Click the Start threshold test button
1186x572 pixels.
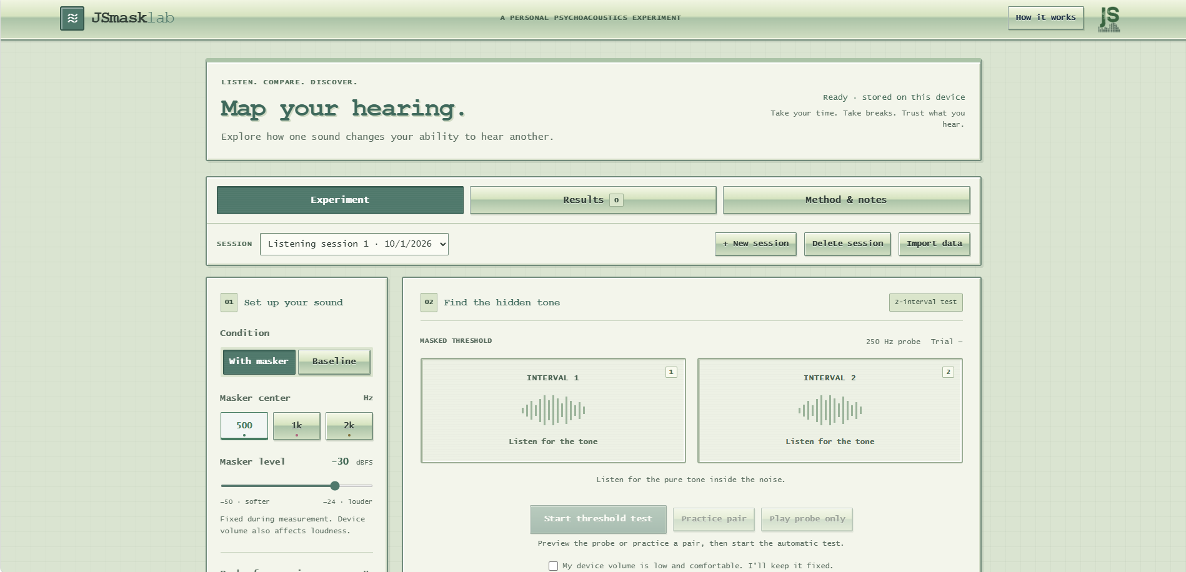[x=598, y=519]
